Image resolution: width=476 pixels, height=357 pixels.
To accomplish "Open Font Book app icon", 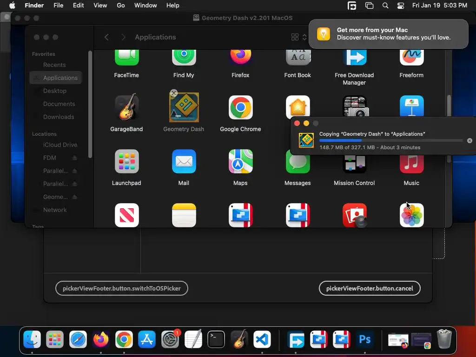I will coord(298,58).
